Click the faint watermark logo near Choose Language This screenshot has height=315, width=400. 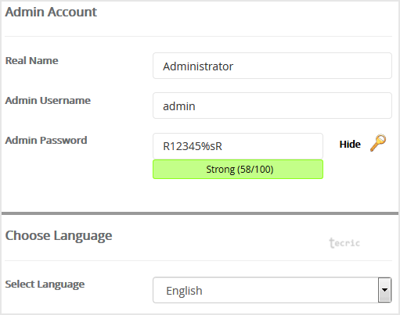(x=344, y=243)
